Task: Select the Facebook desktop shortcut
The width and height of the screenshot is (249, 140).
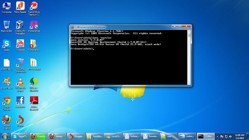Action: [20, 102]
